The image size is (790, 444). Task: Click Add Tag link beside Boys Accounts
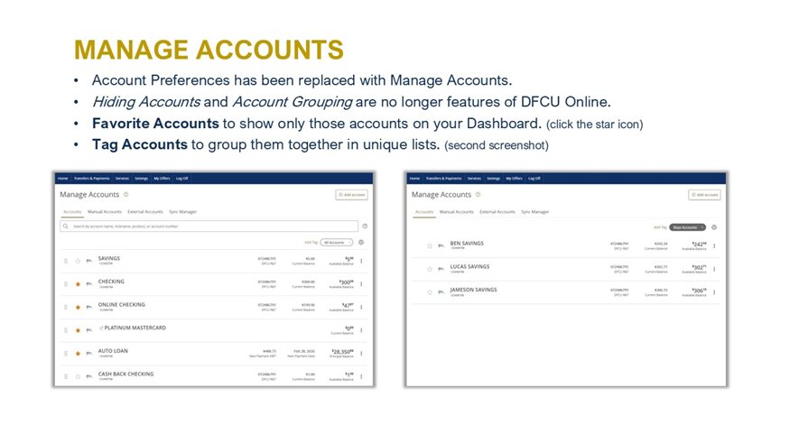(x=660, y=227)
